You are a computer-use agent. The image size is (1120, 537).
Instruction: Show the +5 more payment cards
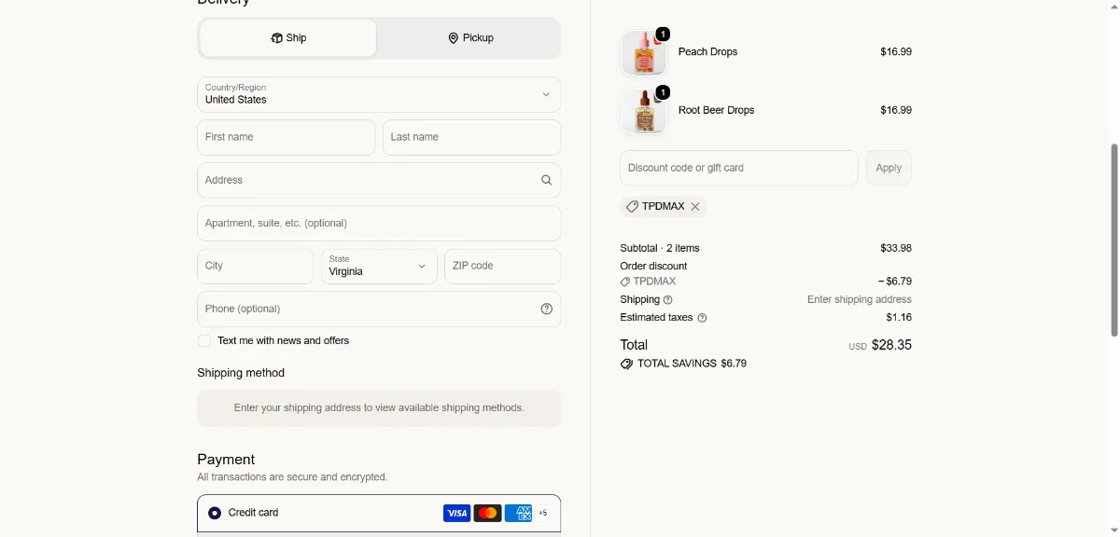(x=543, y=513)
